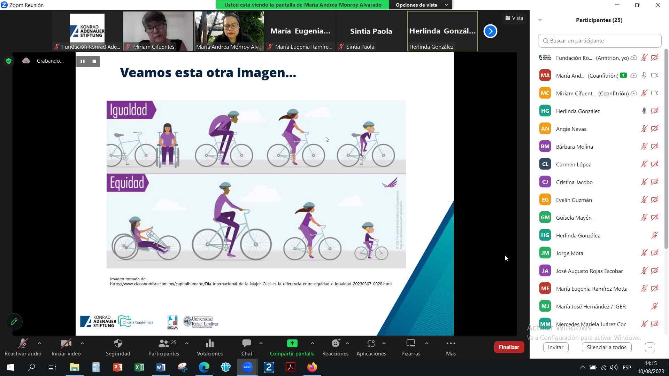Click the Silenciar a todos button
This screenshot has height=376, width=669.
606,347
